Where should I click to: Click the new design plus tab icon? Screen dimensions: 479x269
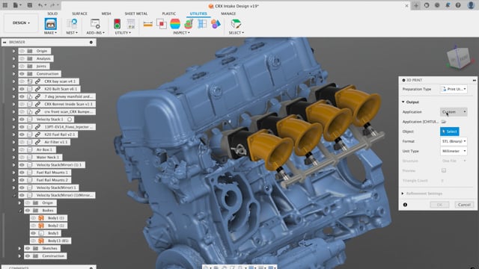[416, 5]
